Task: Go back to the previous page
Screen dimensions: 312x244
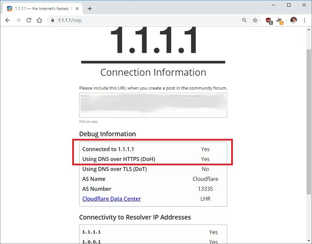Action: [8, 20]
